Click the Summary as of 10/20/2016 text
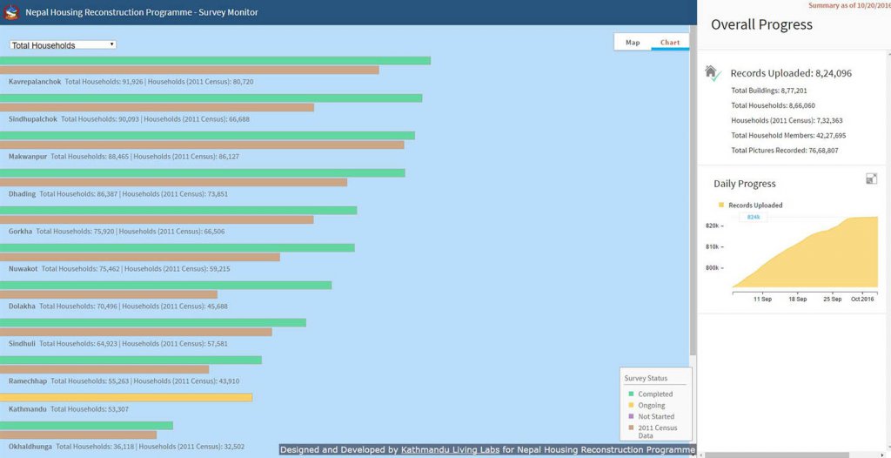Image resolution: width=891 pixels, height=458 pixels. coord(849,5)
